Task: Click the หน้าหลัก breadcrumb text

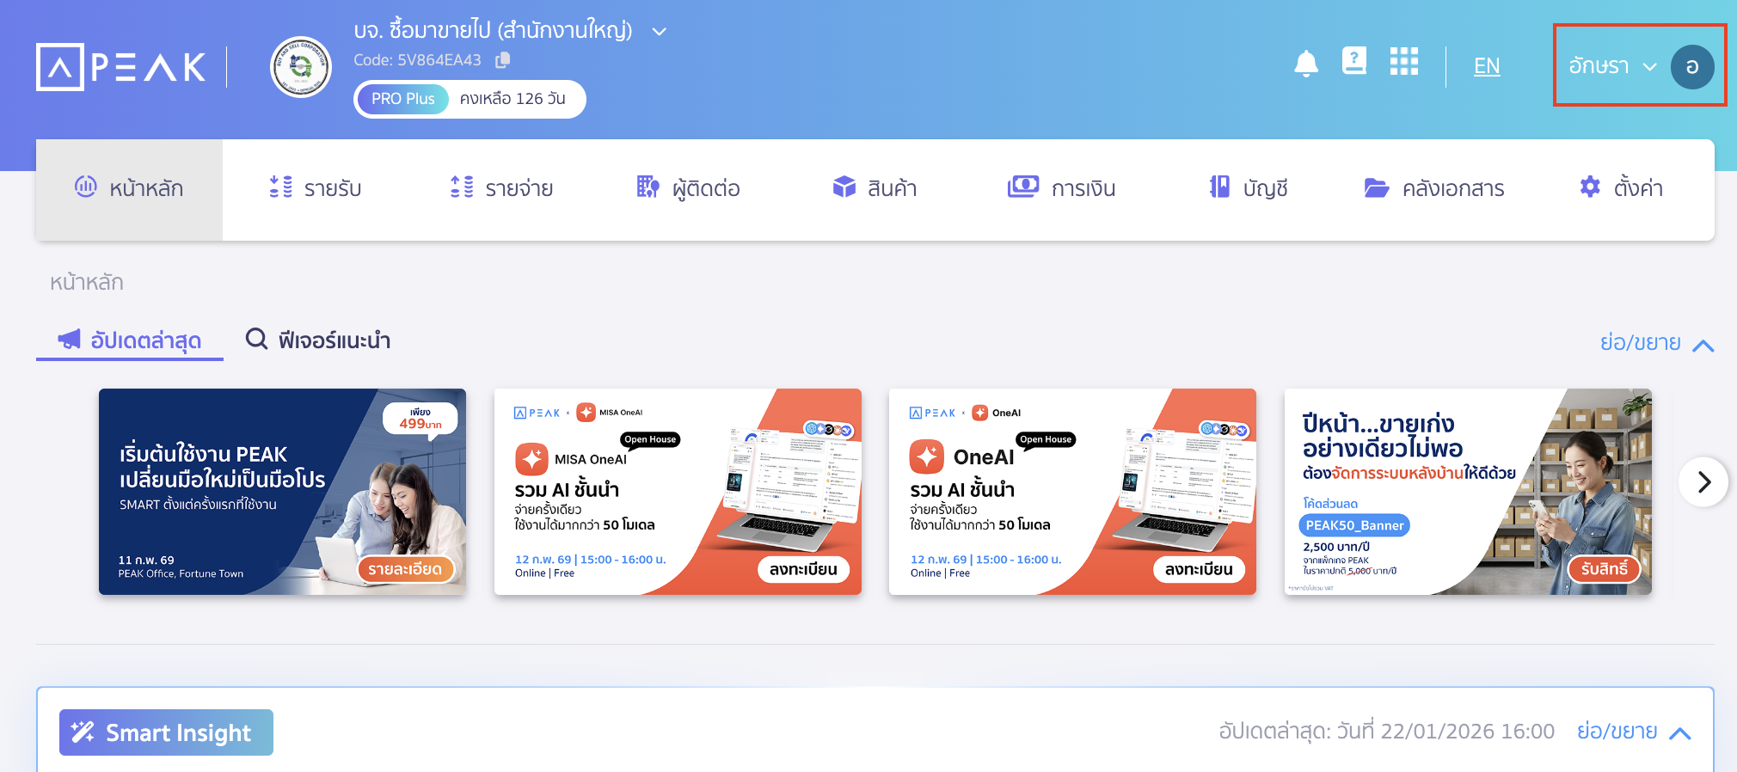Action: tap(87, 282)
